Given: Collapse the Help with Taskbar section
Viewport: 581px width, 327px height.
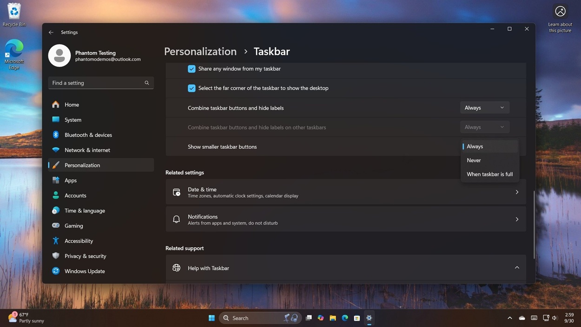Looking at the screenshot, I should 516,267.
